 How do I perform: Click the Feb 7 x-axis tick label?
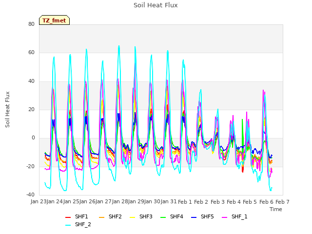coord(282,202)
